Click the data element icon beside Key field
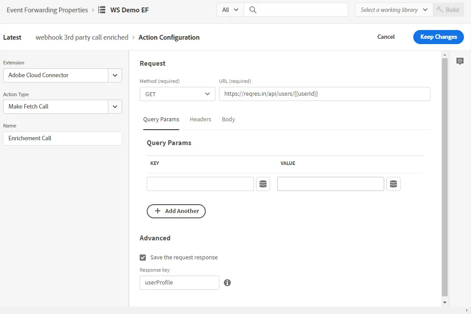The width and height of the screenshot is (471, 314). tap(263, 184)
